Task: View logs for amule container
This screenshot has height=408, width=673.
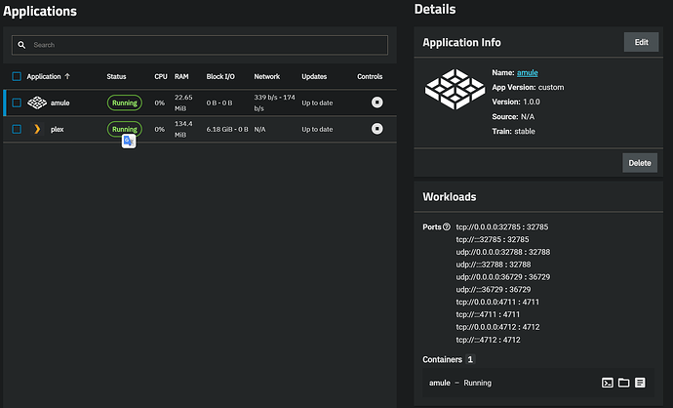Action: [640, 383]
